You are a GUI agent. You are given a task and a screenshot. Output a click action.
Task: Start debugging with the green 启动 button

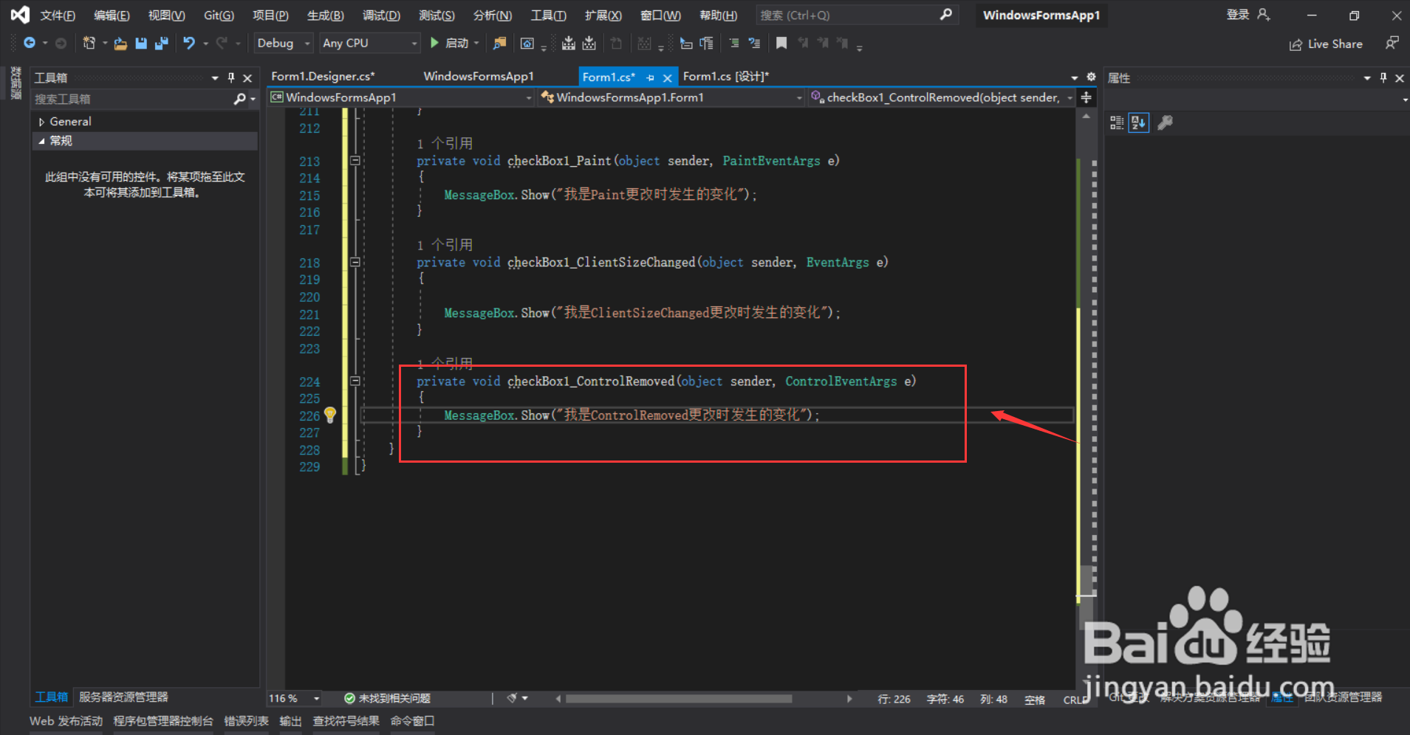tap(449, 44)
